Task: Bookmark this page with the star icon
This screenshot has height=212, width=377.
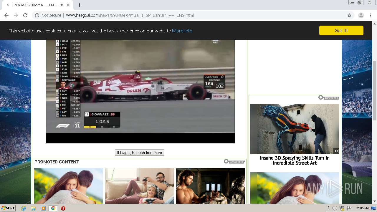Action: (349, 15)
